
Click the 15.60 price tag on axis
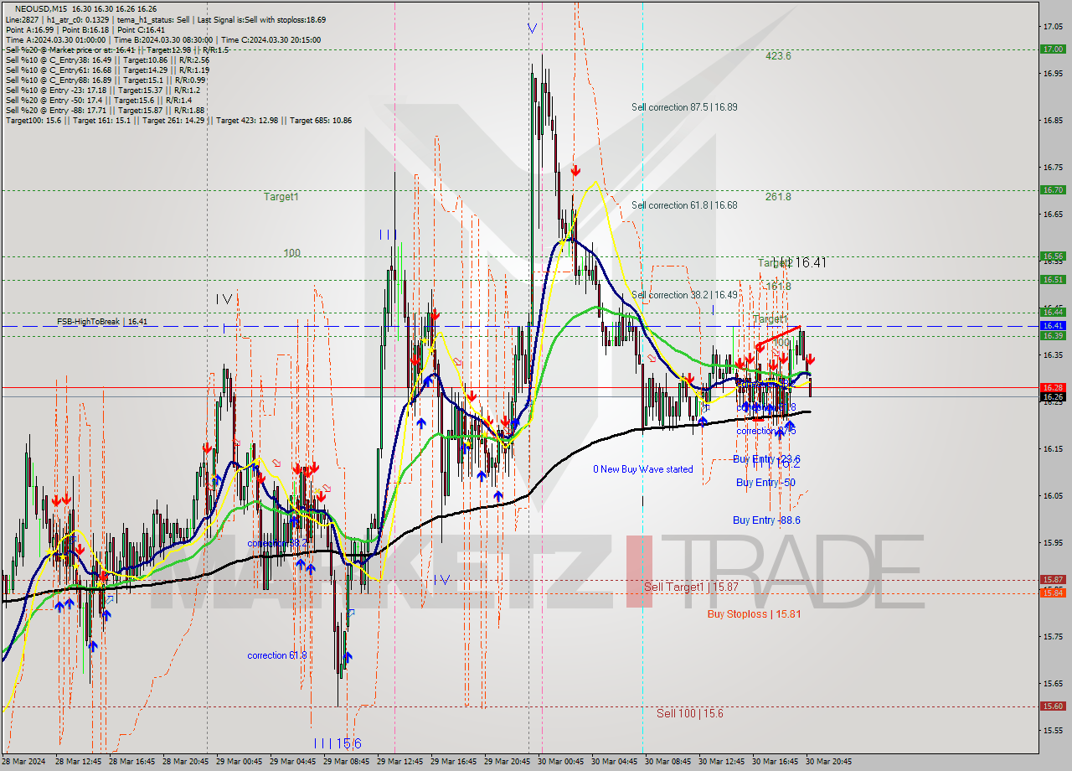pyautogui.click(x=1052, y=706)
